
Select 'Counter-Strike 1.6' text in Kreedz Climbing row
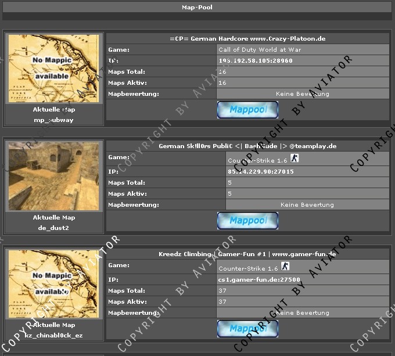(x=248, y=269)
